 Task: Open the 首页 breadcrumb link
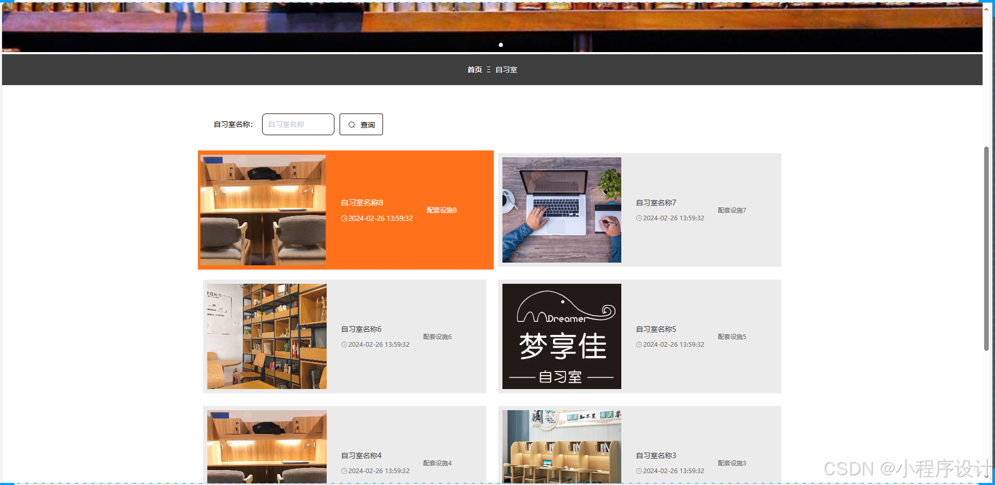tap(474, 70)
